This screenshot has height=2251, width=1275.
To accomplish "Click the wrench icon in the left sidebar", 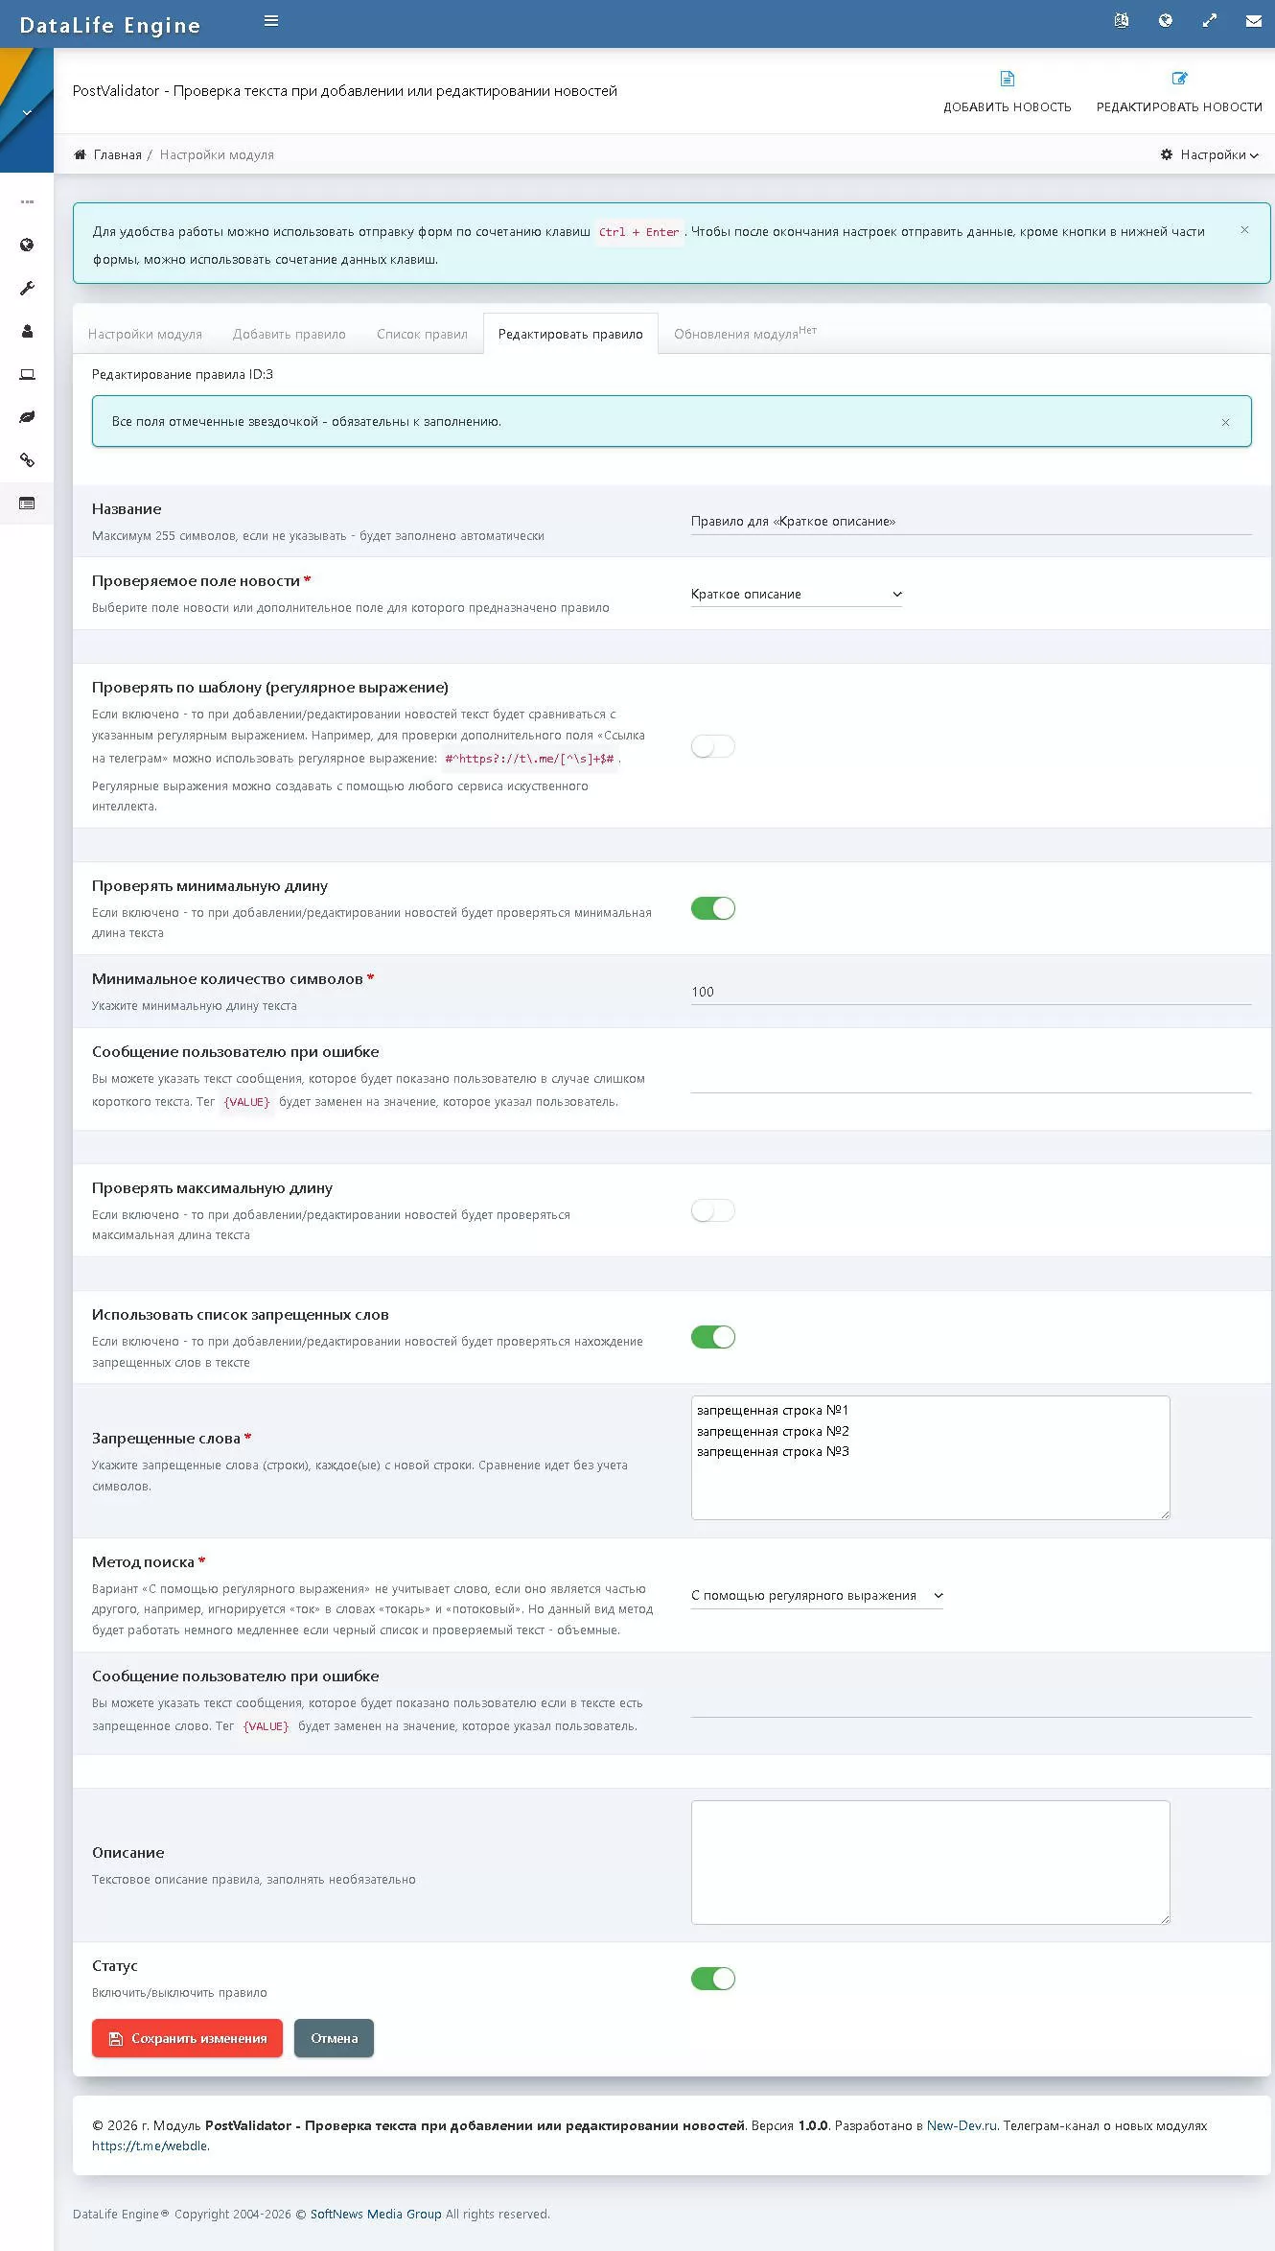I will click(x=27, y=289).
